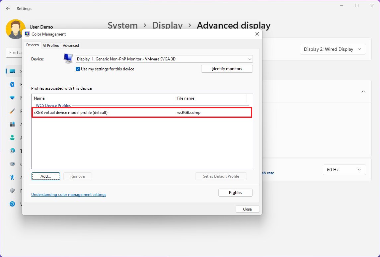Open the Device monitor dropdown list

coord(164,59)
